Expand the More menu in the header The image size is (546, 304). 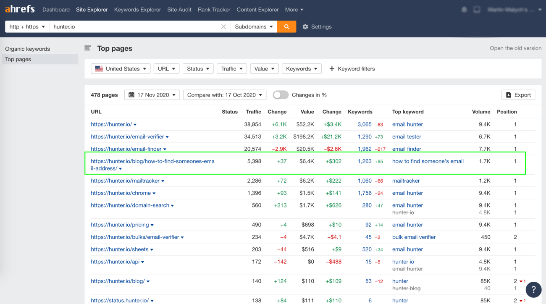[x=294, y=9]
